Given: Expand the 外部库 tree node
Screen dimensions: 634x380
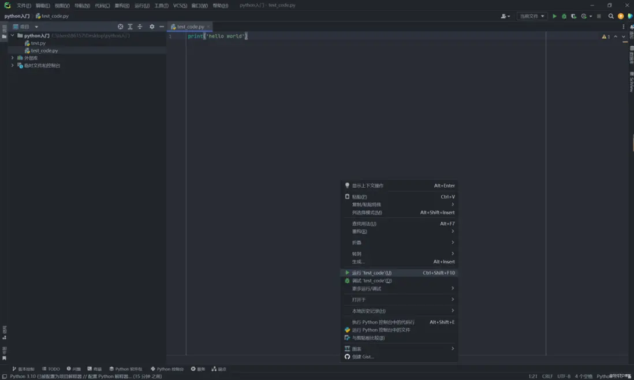Looking at the screenshot, I should coord(13,58).
